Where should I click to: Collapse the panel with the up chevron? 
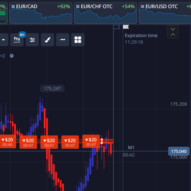173,35
